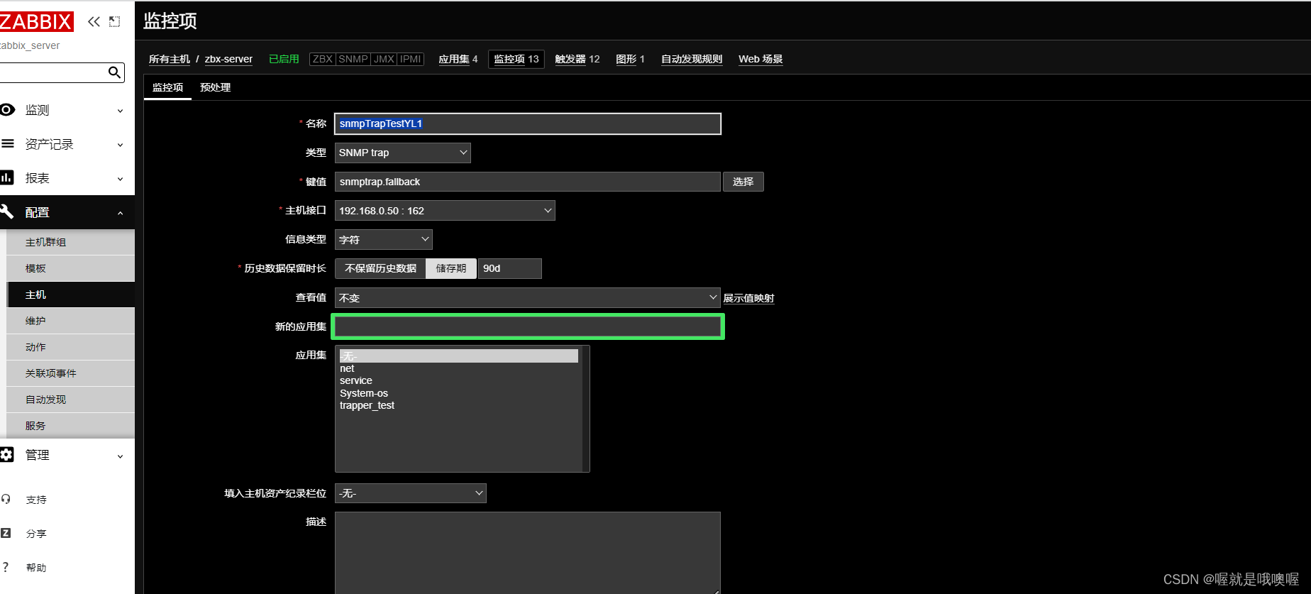
Task: Click the 选择 key button
Action: (x=743, y=182)
